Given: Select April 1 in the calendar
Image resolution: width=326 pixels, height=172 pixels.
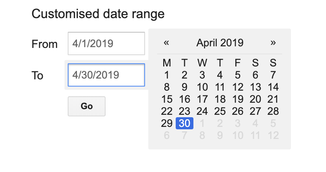Looking at the screenshot, I should coord(167,75).
